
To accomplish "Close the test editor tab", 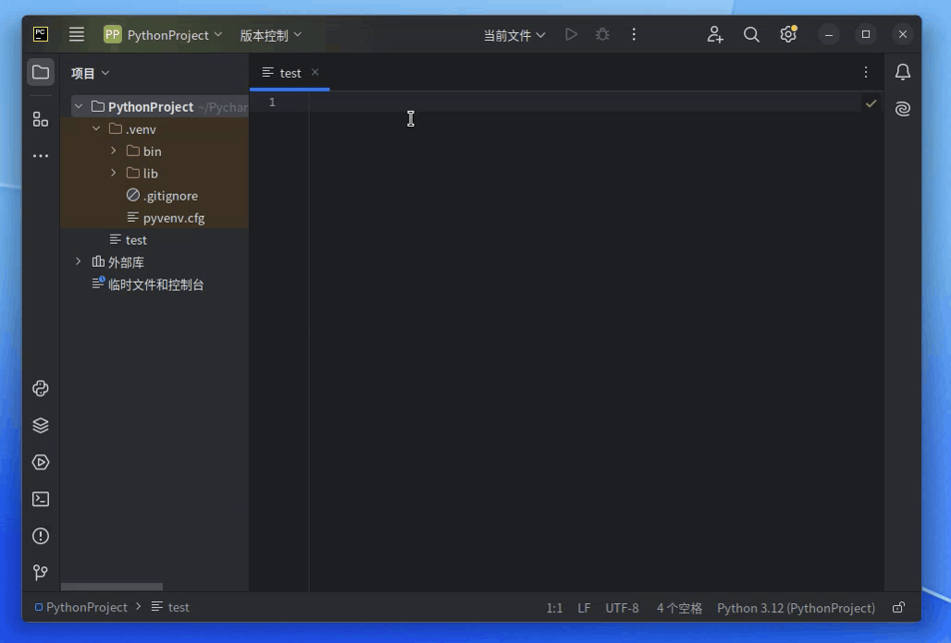I will (315, 72).
